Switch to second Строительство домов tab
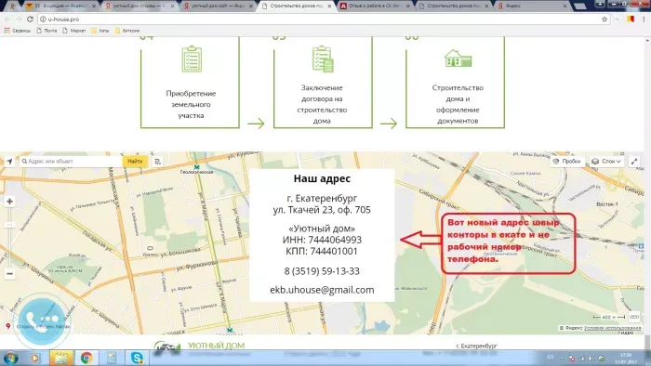Screen dimensions: 651x366 pos(453,7)
